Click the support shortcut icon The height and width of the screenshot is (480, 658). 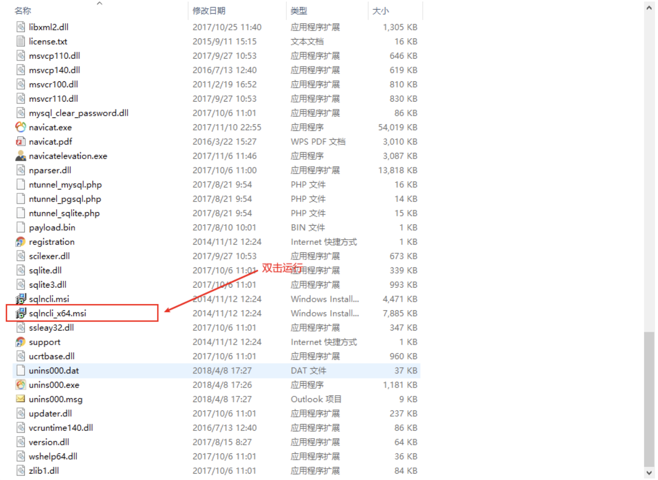[21, 342]
